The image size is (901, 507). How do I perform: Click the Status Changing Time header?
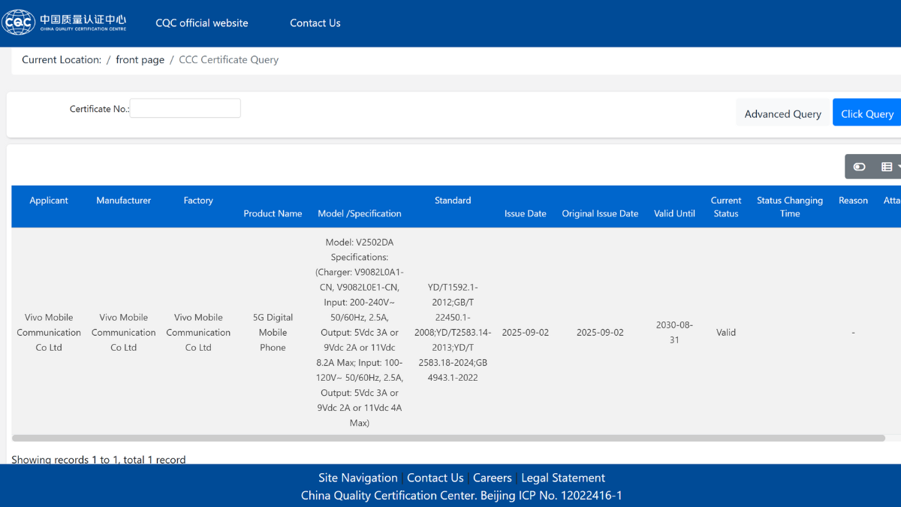point(790,207)
